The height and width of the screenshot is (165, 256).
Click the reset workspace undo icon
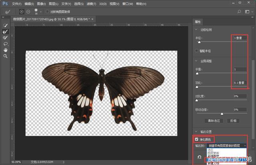pyautogui.click(x=199, y=157)
